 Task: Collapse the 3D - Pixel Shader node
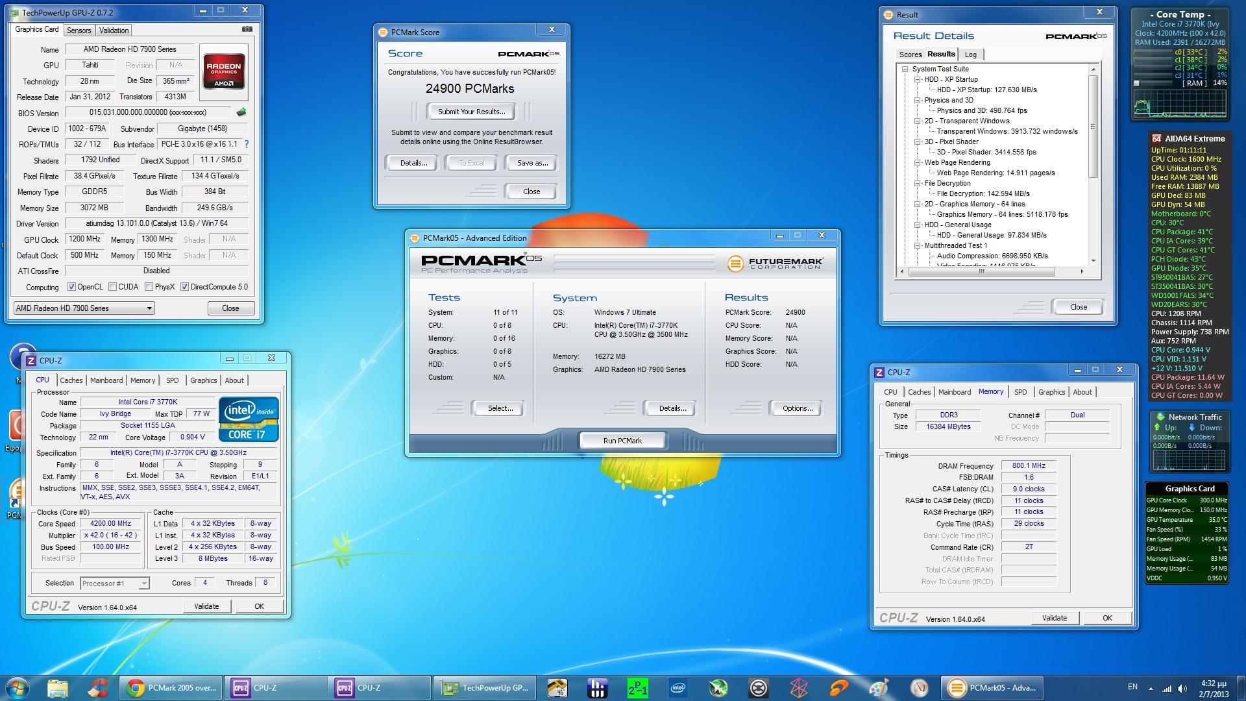coord(918,141)
